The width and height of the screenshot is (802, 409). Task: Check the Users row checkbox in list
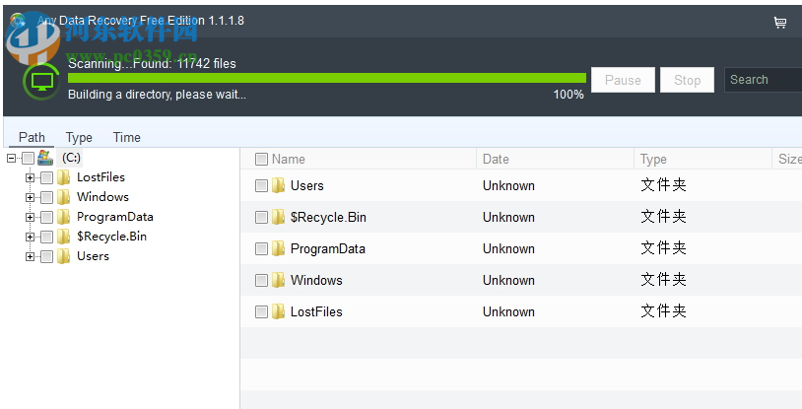click(261, 186)
